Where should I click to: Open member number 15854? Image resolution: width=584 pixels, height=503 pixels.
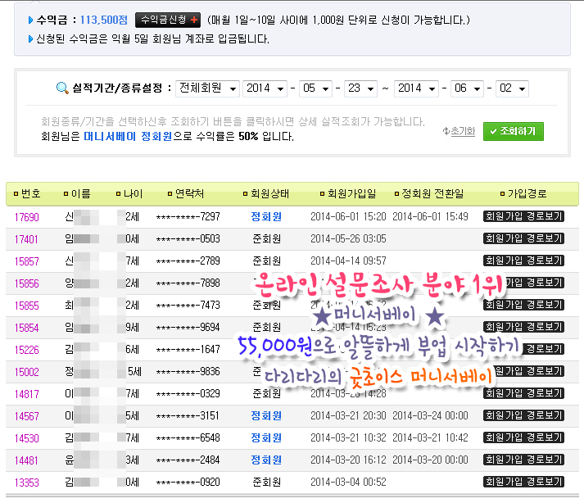point(27,328)
